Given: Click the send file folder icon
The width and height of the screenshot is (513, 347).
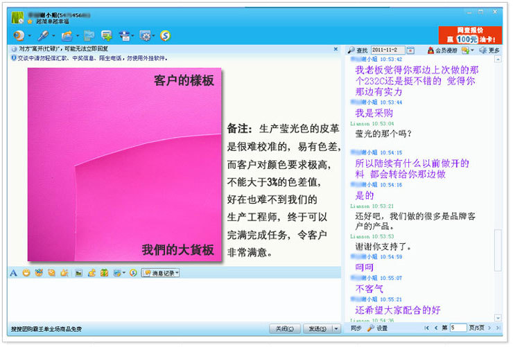Looking at the screenshot, I should point(67,35).
